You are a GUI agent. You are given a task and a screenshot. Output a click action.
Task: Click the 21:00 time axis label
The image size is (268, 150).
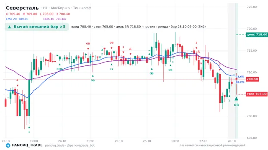[90, 141]
